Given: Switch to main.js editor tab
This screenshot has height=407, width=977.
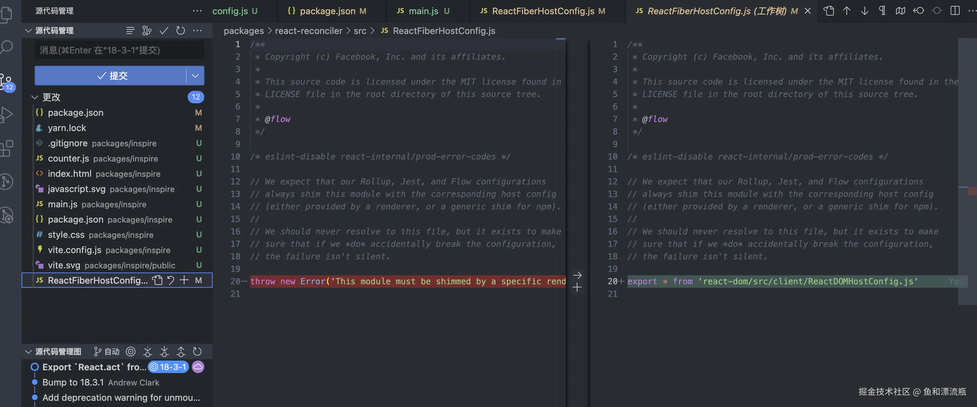Looking at the screenshot, I should click(x=423, y=11).
